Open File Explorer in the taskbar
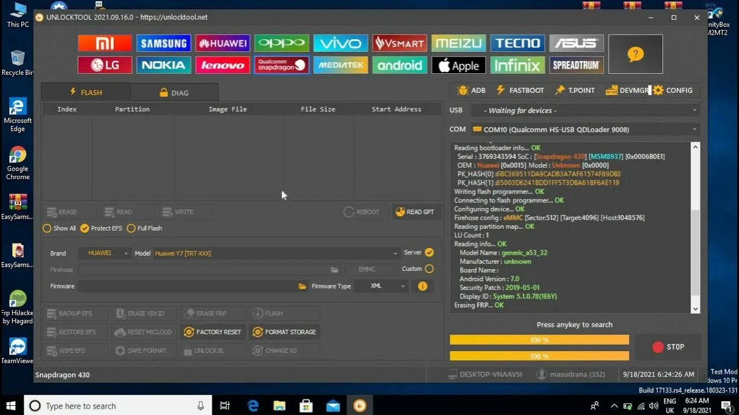The image size is (739, 415). pos(279,406)
